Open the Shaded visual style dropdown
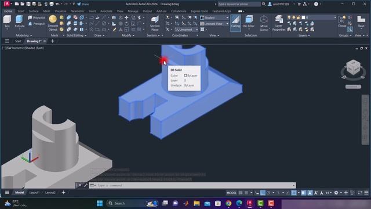 tap(214, 17)
